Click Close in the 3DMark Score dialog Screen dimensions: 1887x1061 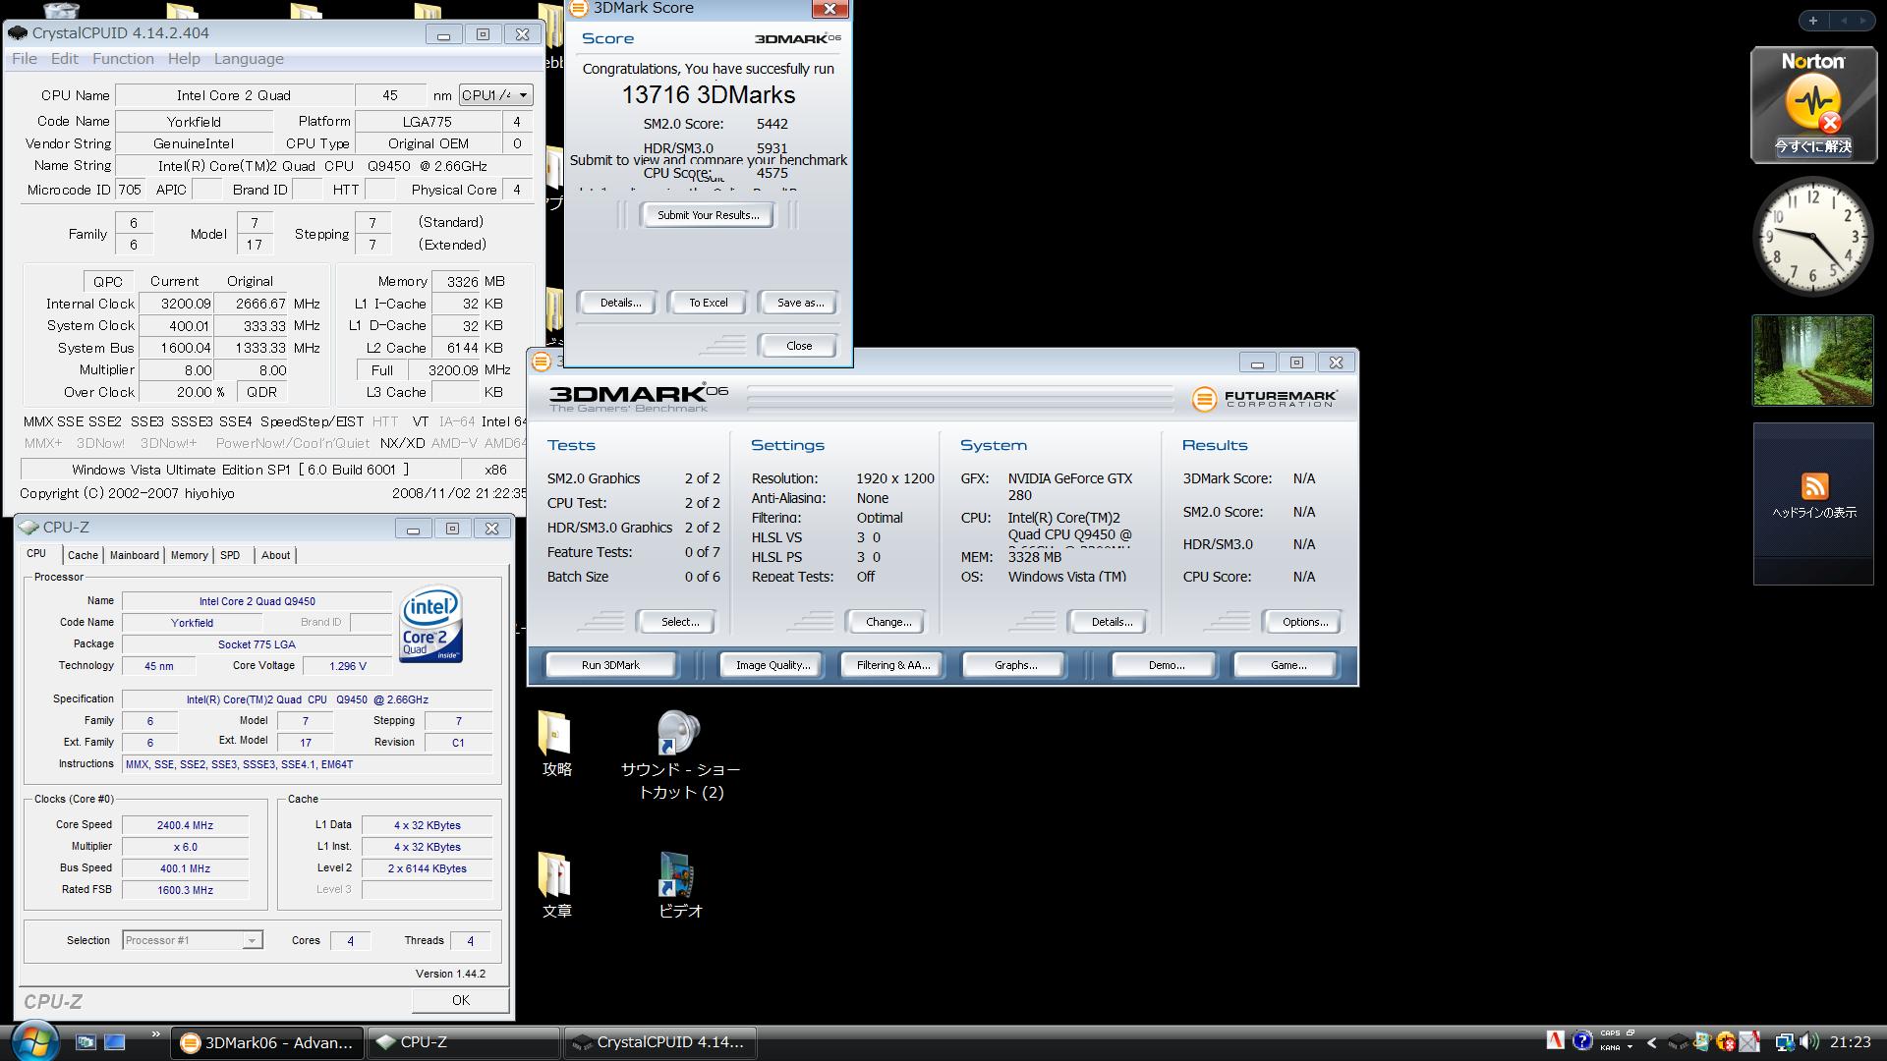point(799,346)
